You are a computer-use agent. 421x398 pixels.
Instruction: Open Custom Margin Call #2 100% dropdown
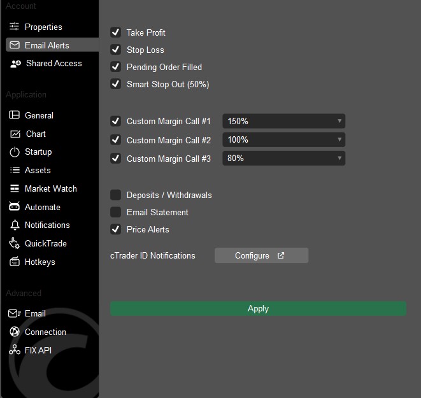point(284,139)
